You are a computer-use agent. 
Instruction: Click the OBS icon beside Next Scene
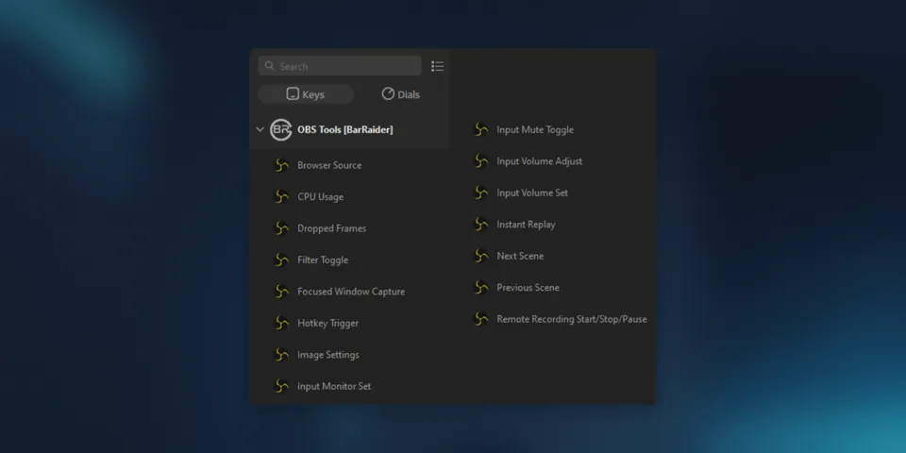pos(480,256)
